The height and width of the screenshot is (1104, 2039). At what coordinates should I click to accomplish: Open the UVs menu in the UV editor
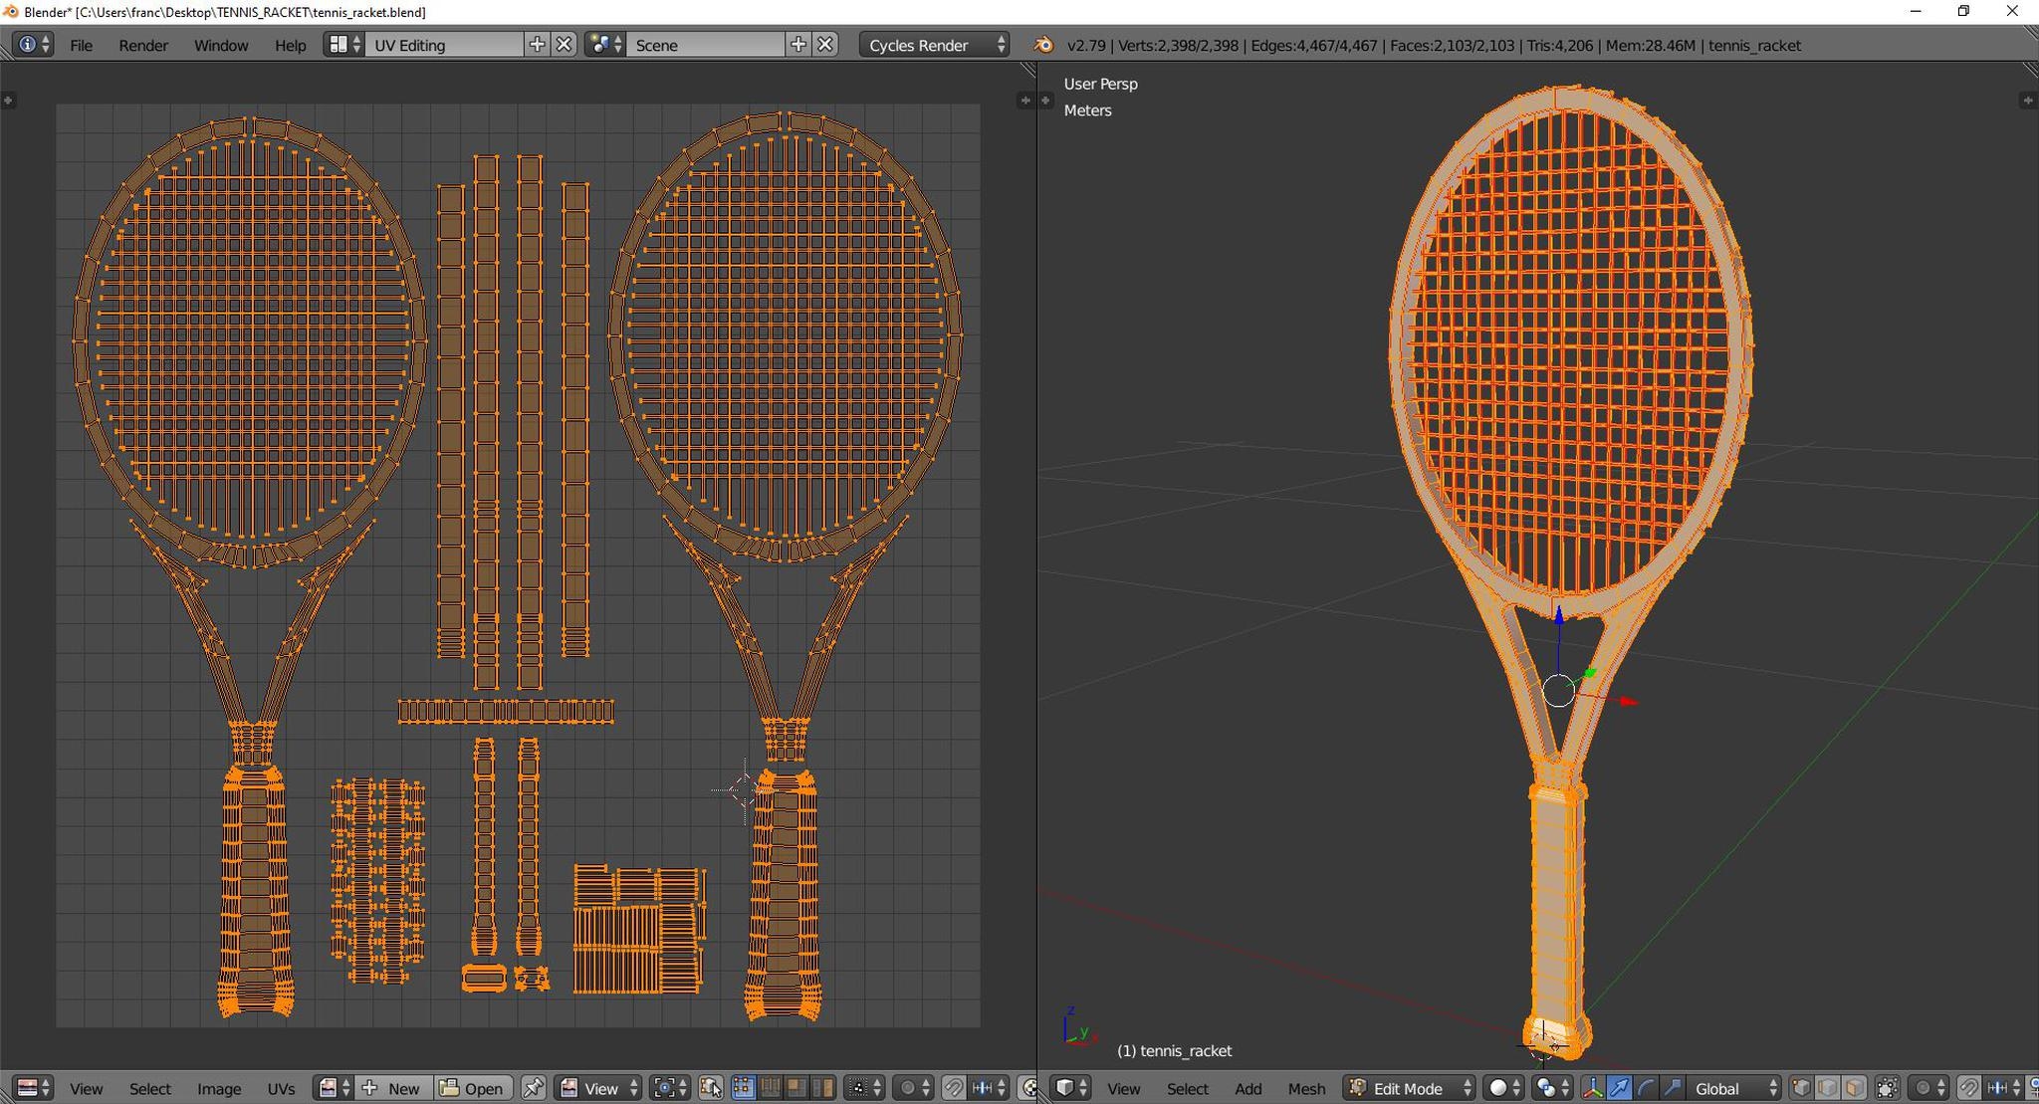[282, 1088]
